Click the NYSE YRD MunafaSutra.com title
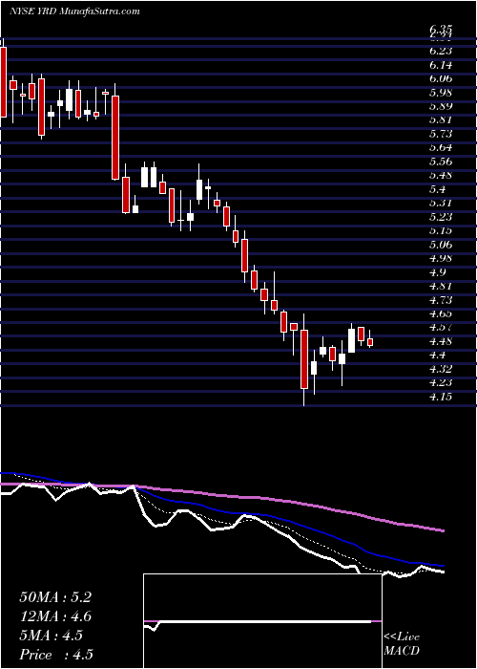This screenshot has height=669, width=477. [x=74, y=11]
